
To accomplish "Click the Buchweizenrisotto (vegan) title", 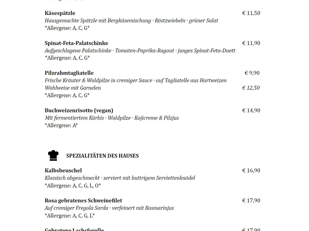I will point(79,110).
